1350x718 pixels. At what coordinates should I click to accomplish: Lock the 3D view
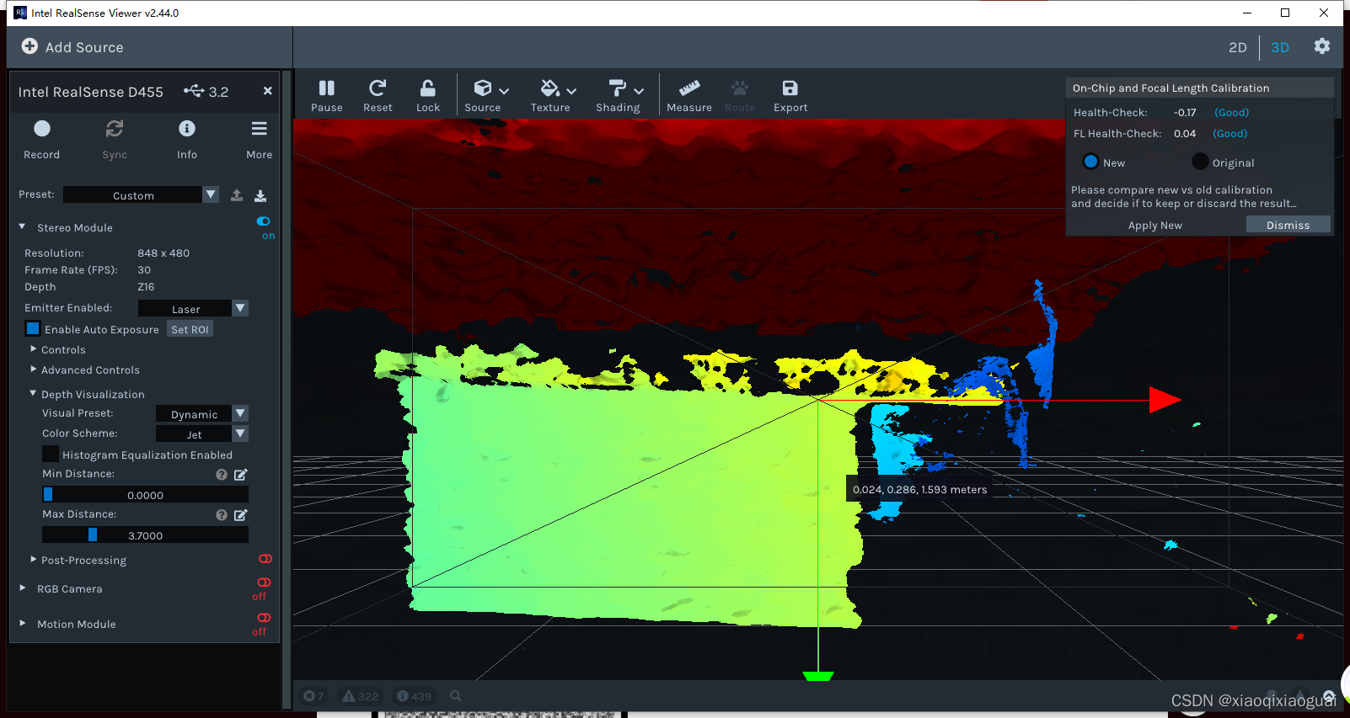(428, 88)
